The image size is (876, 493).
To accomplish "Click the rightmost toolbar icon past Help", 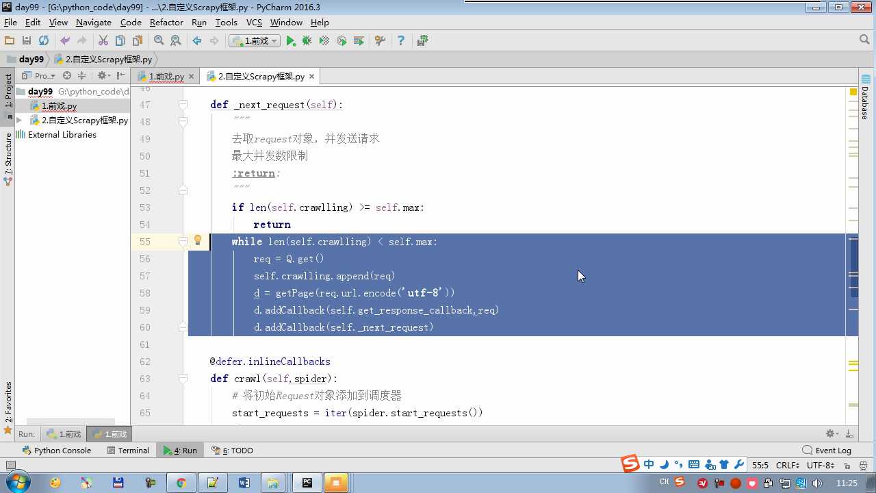I will point(422,41).
